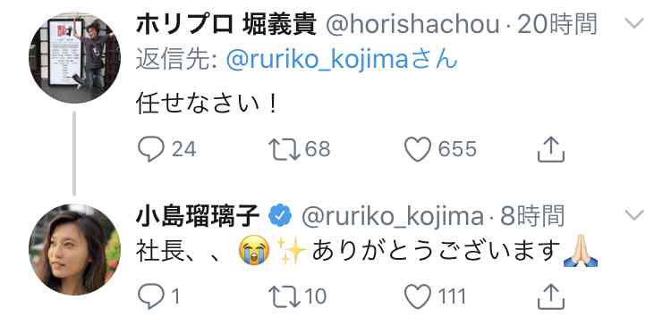View 小島瑠璃子's profile picture
671x325 pixels.
pos(74,249)
